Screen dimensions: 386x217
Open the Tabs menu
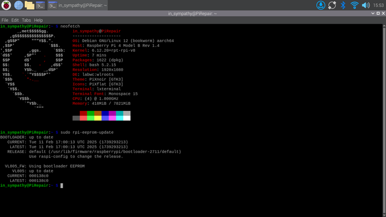26,20
